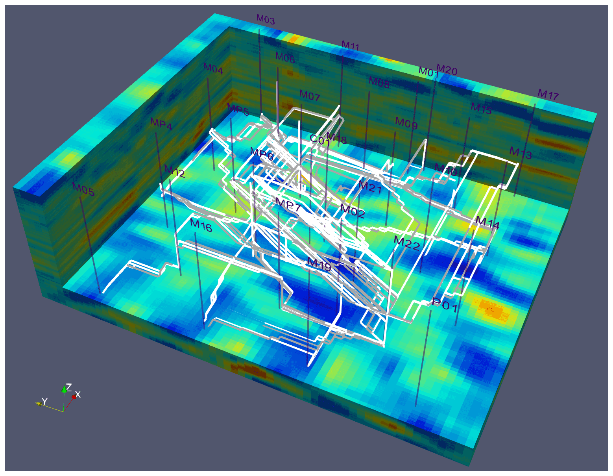The height and width of the screenshot is (476, 613).
Task: Click on the M16 well label
Action: 201,225
